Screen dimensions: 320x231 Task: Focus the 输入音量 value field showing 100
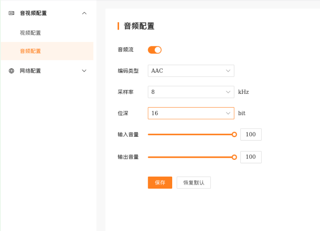point(251,135)
